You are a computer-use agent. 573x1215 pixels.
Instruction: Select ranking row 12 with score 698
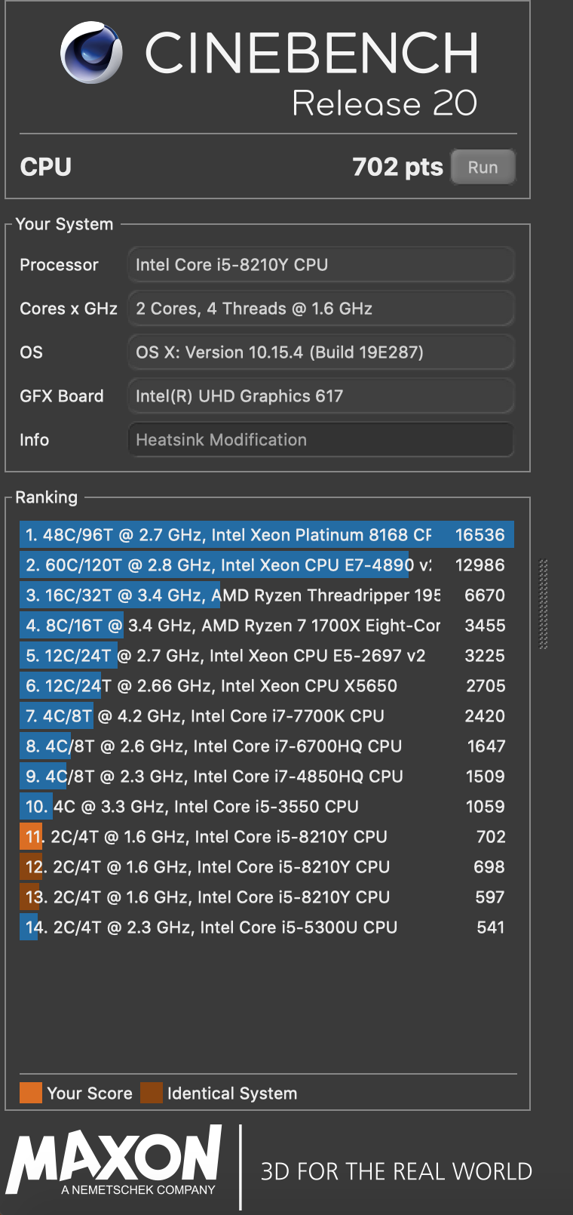pyautogui.click(x=267, y=867)
